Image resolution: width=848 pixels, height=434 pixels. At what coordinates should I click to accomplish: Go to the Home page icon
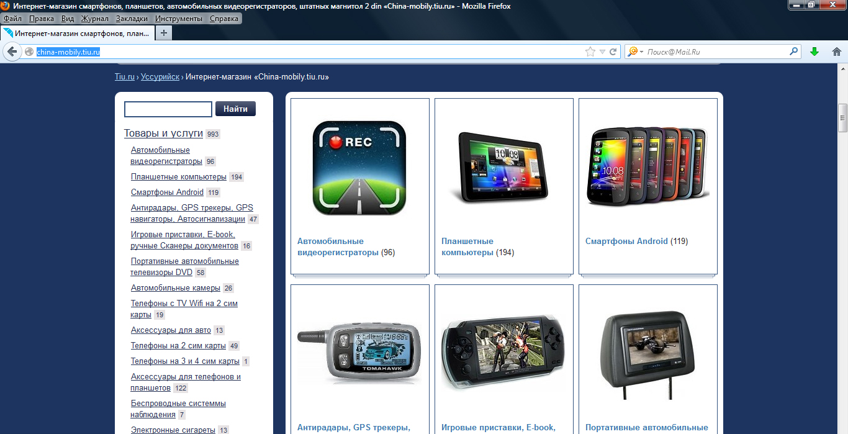[836, 52]
